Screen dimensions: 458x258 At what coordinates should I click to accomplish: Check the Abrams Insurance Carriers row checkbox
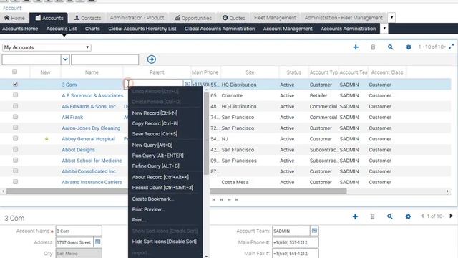pos(15,181)
